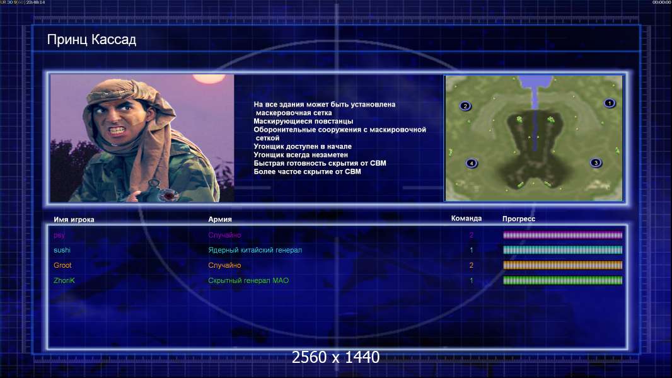Click the FPS and clock readout in the corner
The image size is (672, 378).
(22, 3)
